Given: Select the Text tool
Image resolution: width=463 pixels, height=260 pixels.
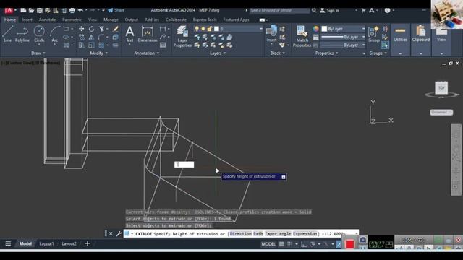Looking at the screenshot, I should [x=129, y=34].
